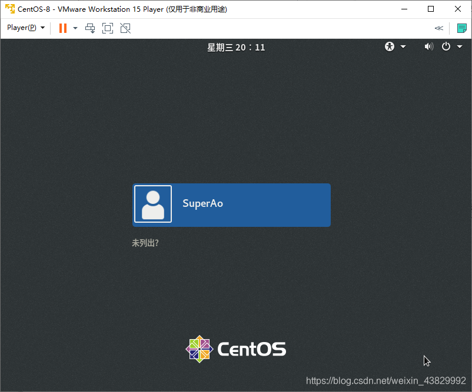472x392 pixels.
Task: Select the SuperAo user to log in
Action: pyautogui.click(x=231, y=205)
